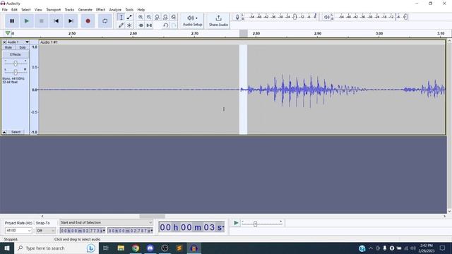Image resolution: width=452 pixels, height=254 pixels.
Task: Click the selection start time field
Action: click(x=83, y=231)
